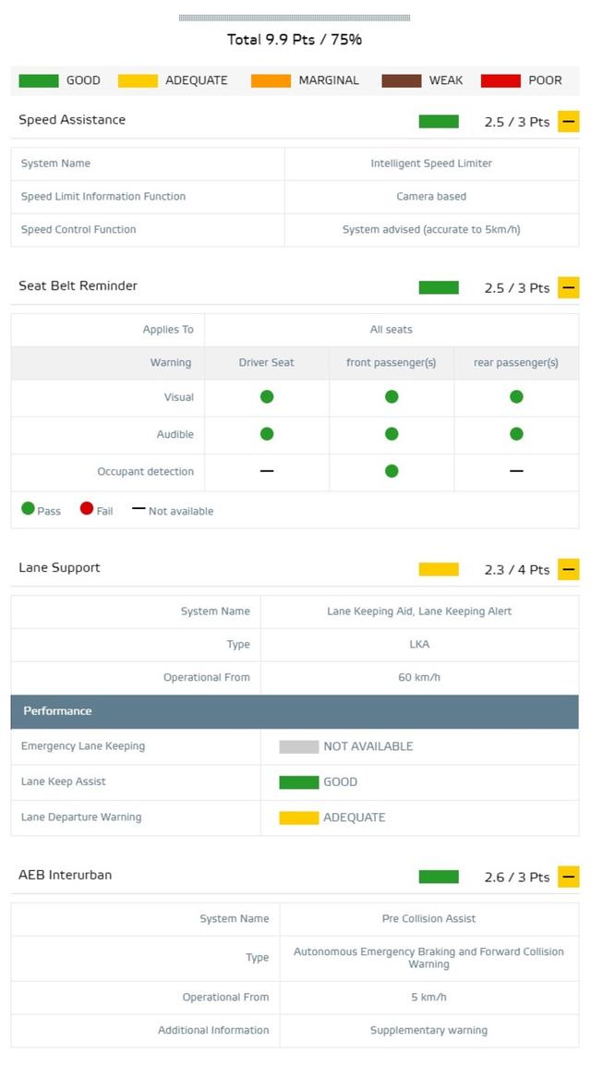Click rear passenger Audible pass dot

coord(517,433)
